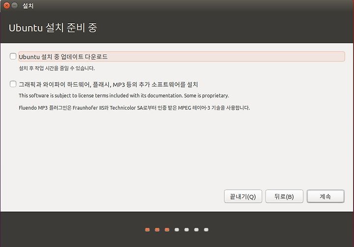
Task: Click the 'Ubuntu 설치 중 업데이트 다운로드' label
Action: (x=63, y=56)
